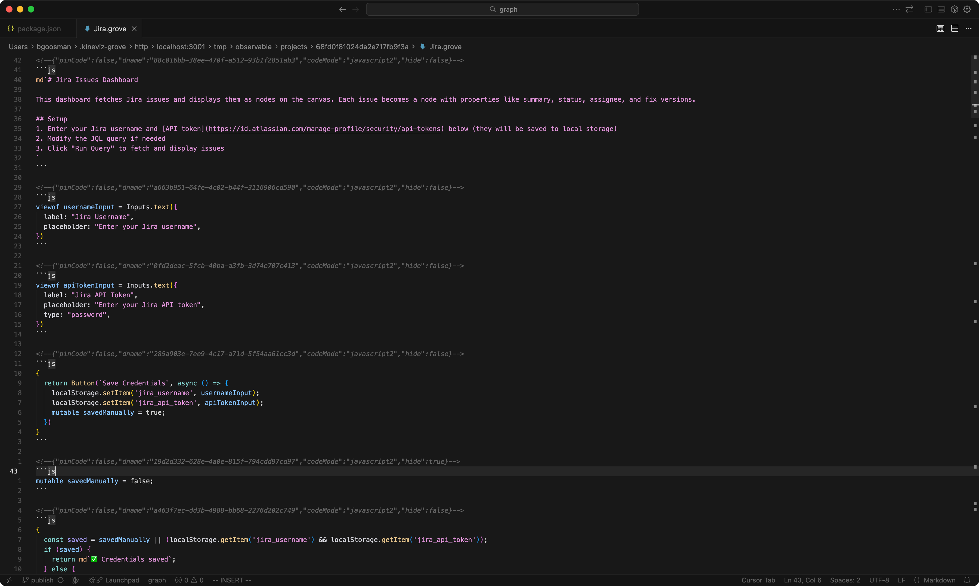The height and width of the screenshot is (586, 979).
Task: Change file encoding via UTF-8
Action: coord(879,580)
